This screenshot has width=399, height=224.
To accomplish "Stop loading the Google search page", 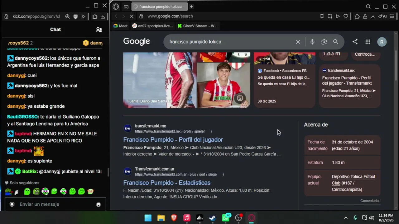I will point(132,16).
